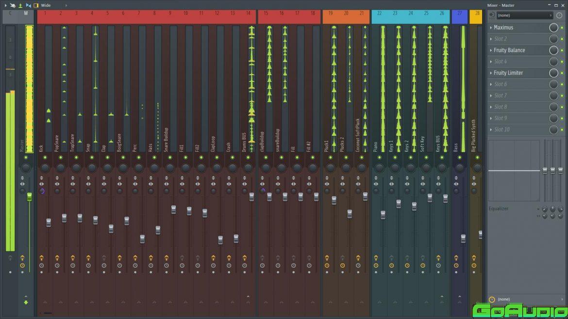Open the Maximus plugin

503,28
